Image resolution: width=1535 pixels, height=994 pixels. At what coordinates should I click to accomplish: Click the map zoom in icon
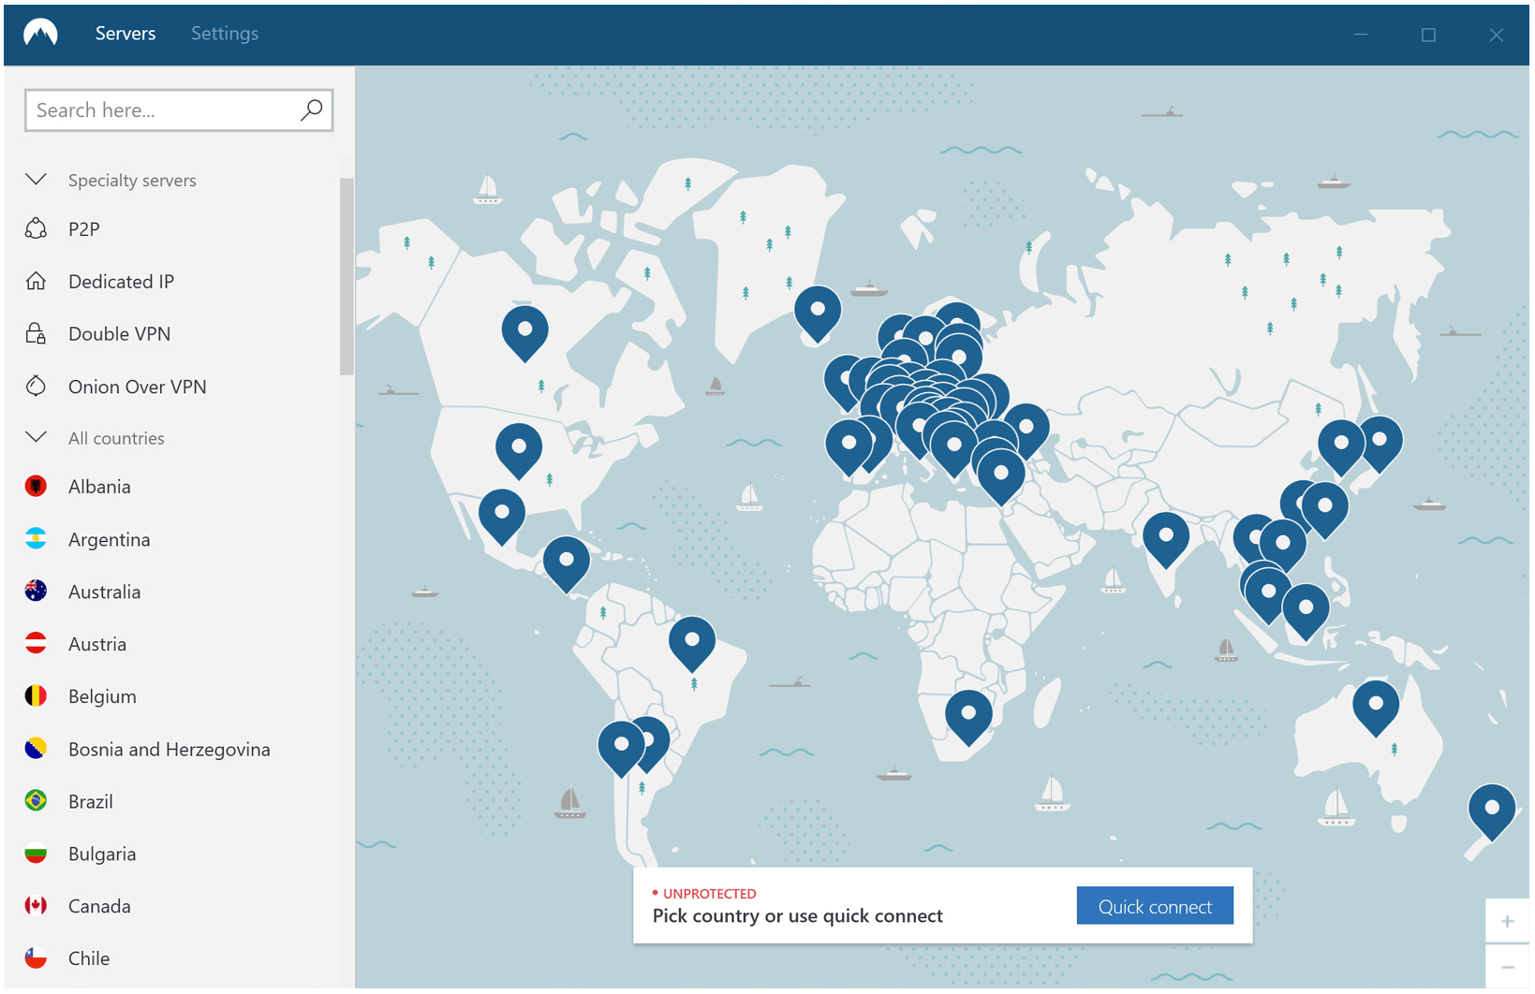tap(1508, 922)
